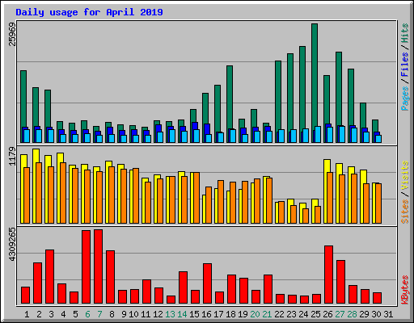Click the green hits bar for day 27

pyautogui.click(x=339, y=89)
